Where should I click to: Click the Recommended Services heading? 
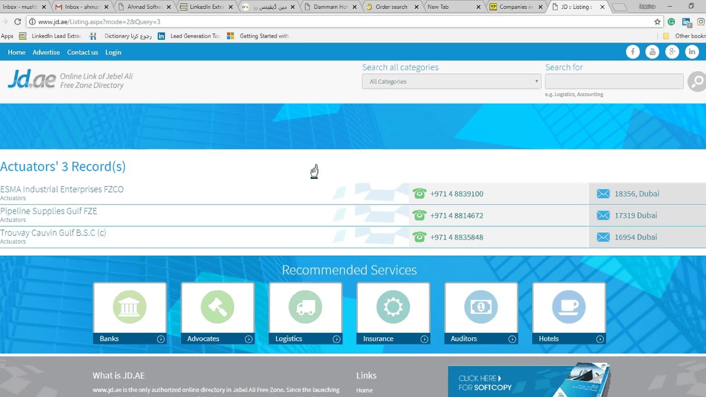[x=349, y=270]
